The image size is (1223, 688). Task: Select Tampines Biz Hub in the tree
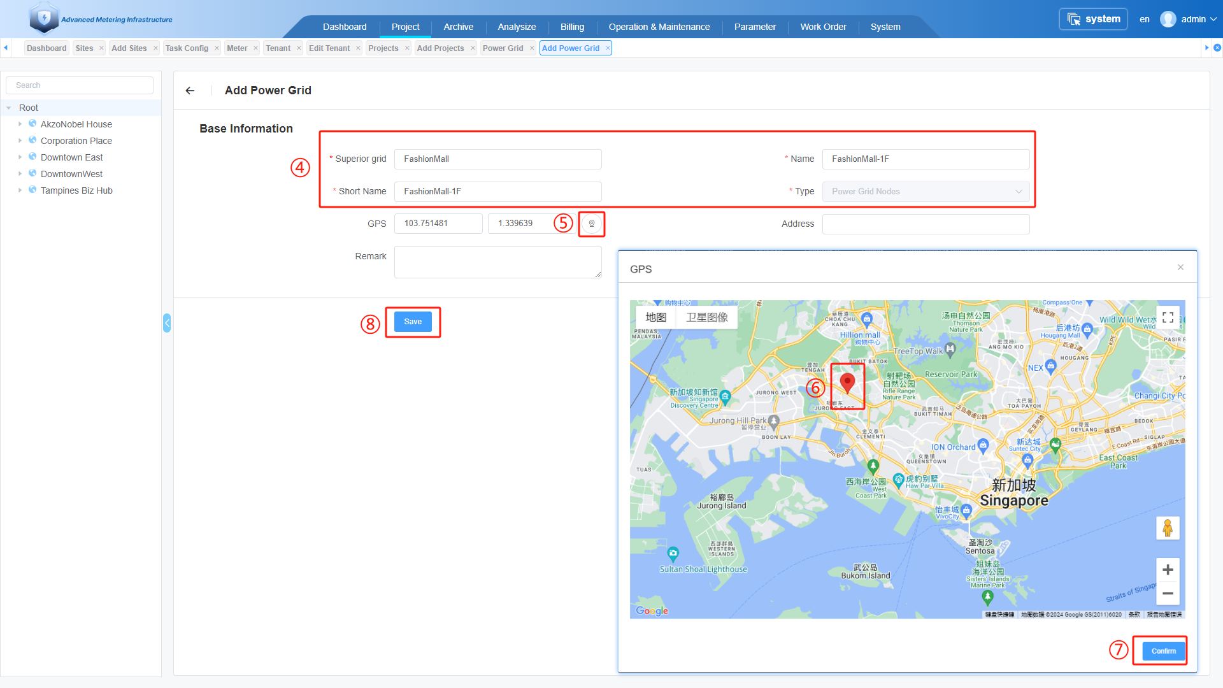[x=76, y=190]
